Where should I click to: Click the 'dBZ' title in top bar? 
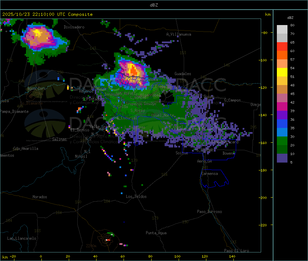(154, 5)
